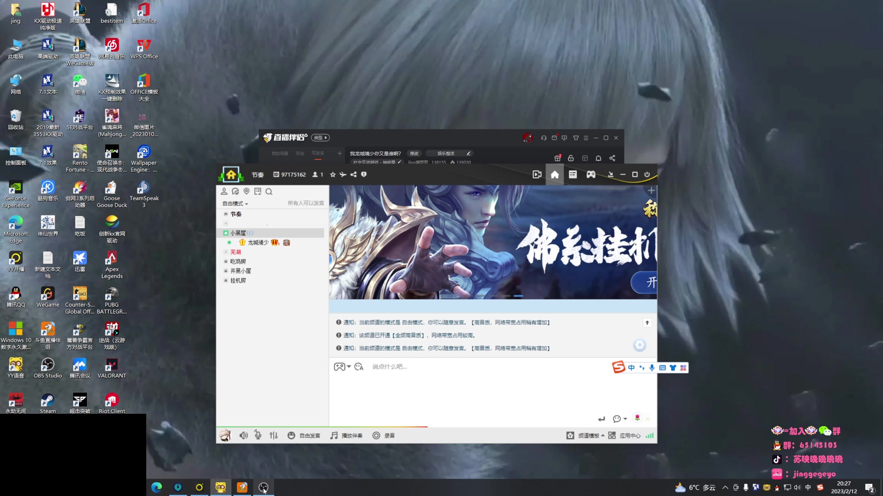Open the 自由模式 mode dropdown
Viewport: 883px width, 496px height.
click(235, 203)
